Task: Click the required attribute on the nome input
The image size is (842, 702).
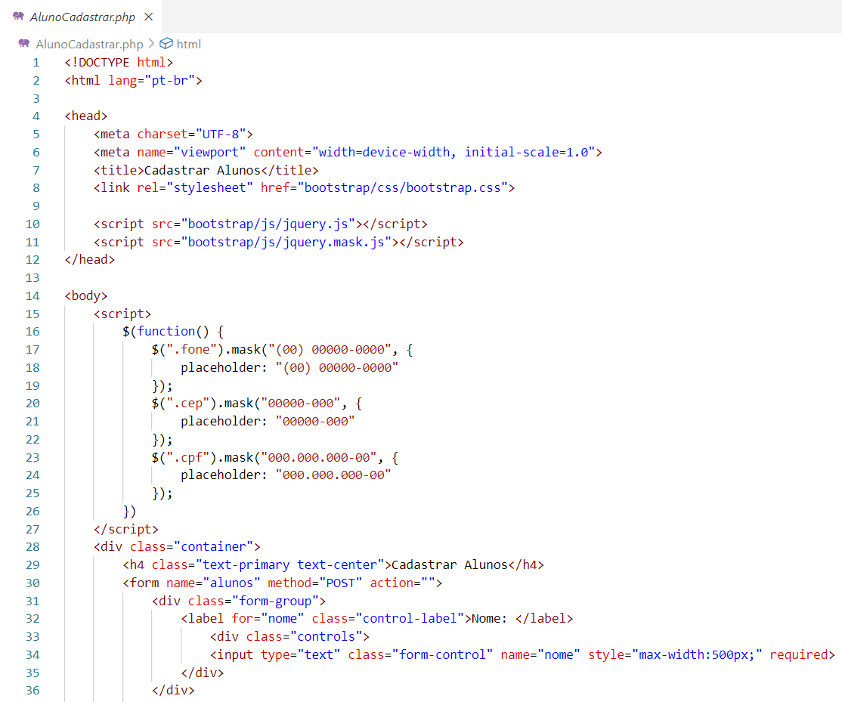Action: point(801,654)
